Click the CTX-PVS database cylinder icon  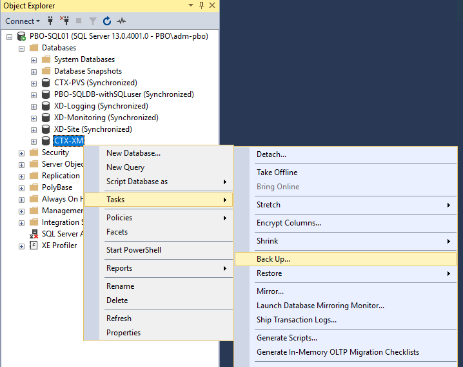pyautogui.click(x=46, y=83)
